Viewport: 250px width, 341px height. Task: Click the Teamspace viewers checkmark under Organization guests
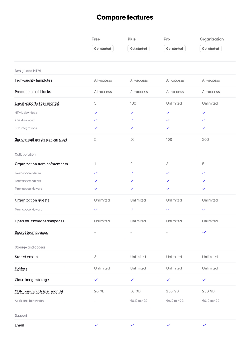pyautogui.click(x=96, y=209)
